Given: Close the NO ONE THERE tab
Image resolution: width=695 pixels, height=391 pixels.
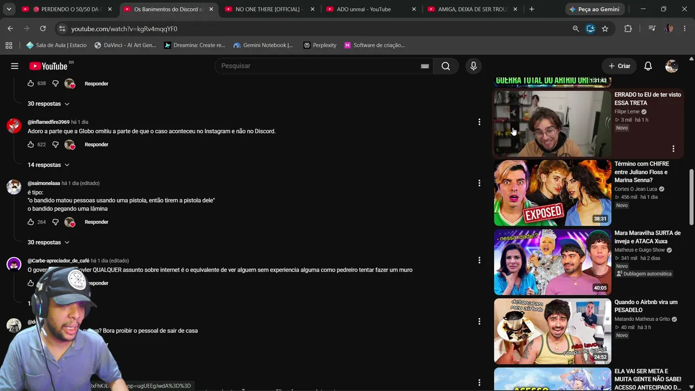Looking at the screenshot, I should [313, 9].
